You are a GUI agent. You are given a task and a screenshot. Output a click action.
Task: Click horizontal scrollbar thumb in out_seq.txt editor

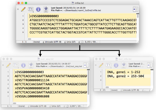click(14, 103)
